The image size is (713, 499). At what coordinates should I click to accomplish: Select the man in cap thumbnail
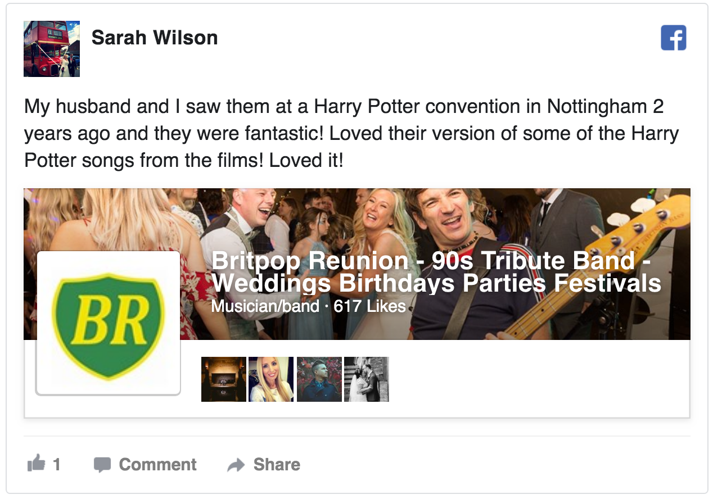319,379
